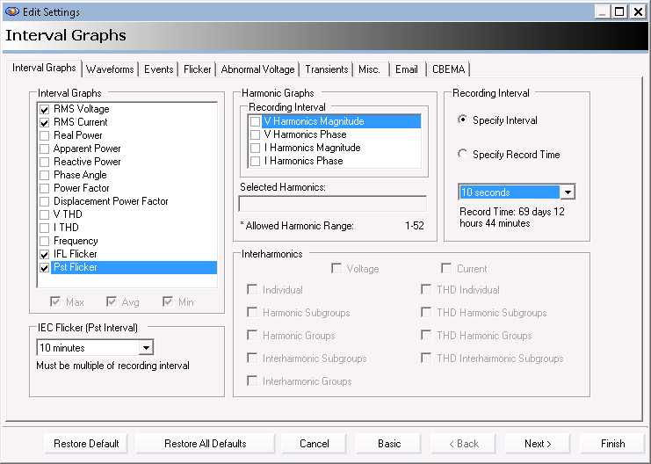651x464 pixels.
Task: Click the Cancel button
Action: click(314, 444)
